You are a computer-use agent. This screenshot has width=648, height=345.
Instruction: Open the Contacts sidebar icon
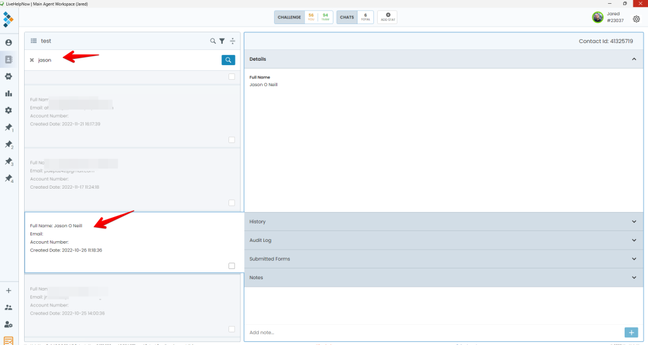tap(9, 60)
